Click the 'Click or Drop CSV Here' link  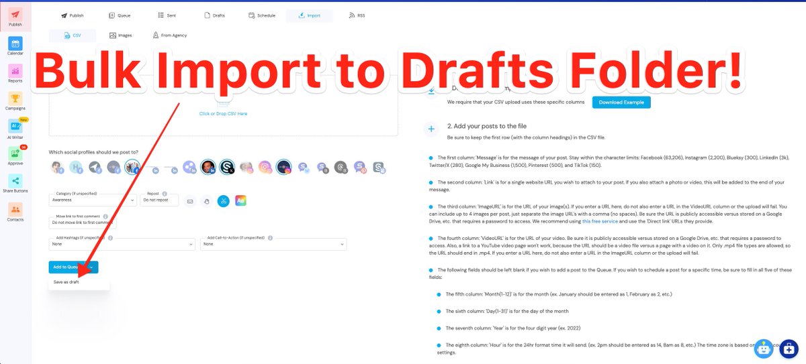click(x=223, y=114)
